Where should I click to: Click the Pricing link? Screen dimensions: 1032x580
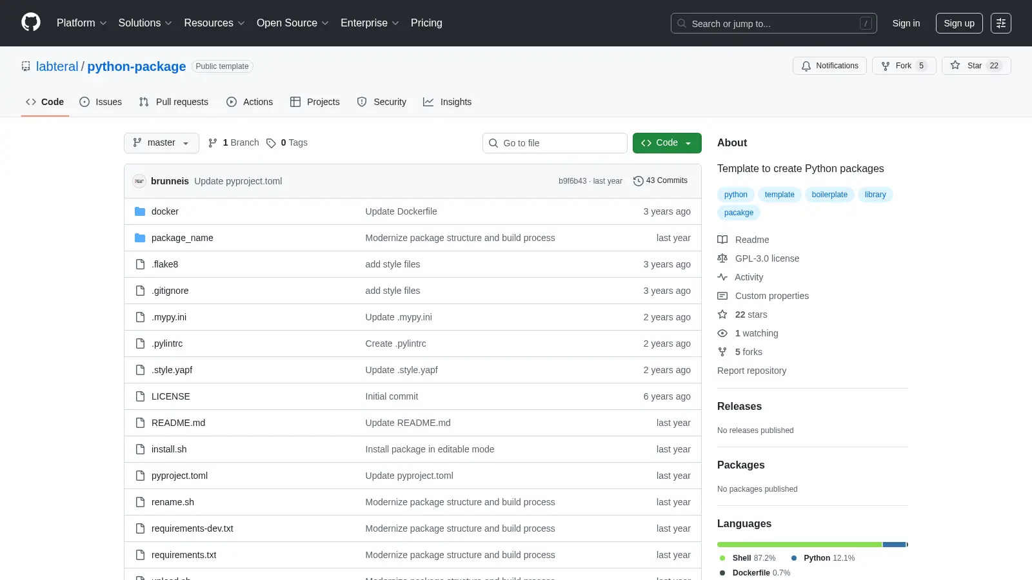pos(426,23)
